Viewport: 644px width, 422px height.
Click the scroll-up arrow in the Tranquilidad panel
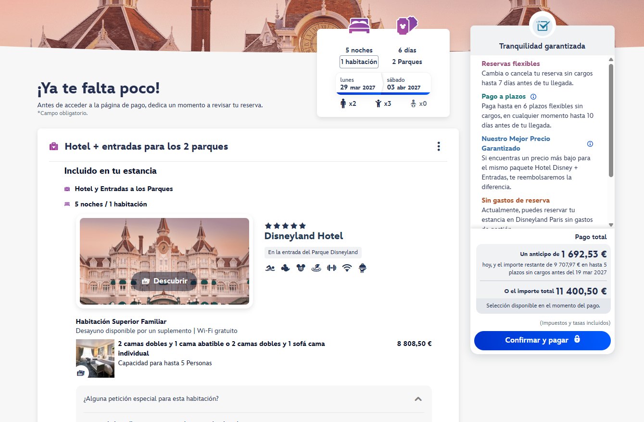(x=611, y=60)
